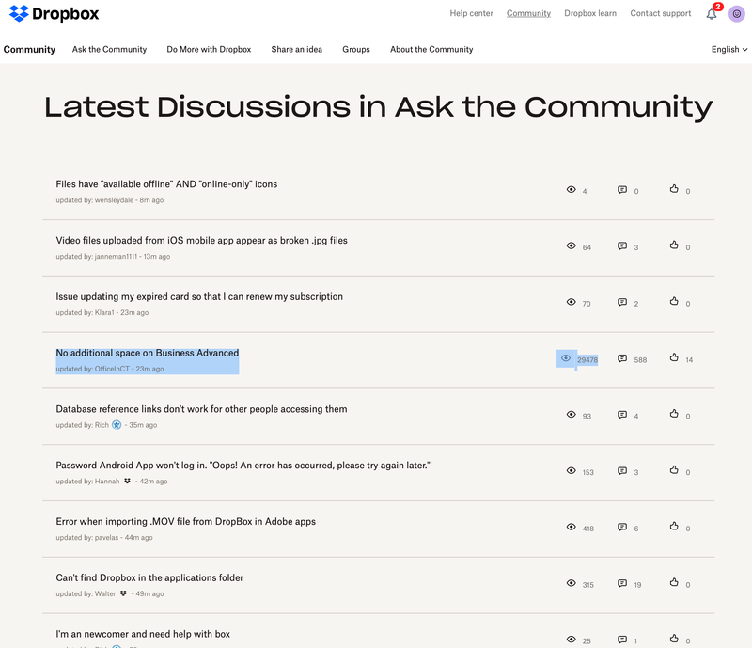Open the Help center link
Screen dimensions: 752x648
point(471,14)
